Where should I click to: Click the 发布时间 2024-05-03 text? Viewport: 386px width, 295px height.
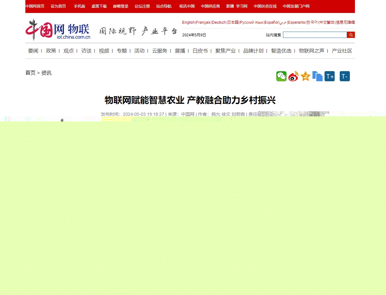tap(132, 114)
